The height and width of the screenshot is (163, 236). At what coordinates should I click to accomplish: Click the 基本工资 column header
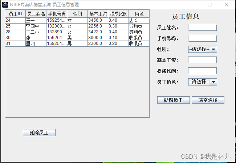98,14
